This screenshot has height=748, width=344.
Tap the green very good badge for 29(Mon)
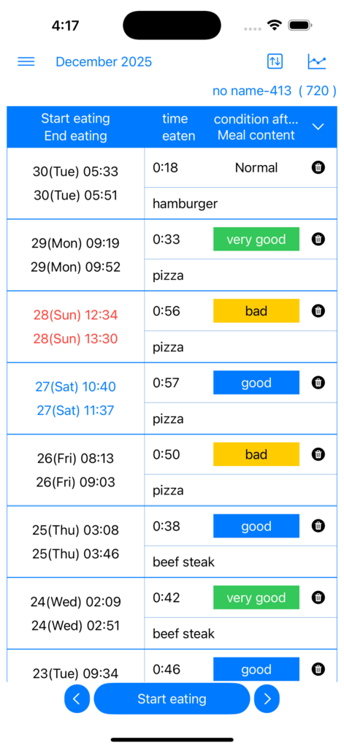pos(256,239)
